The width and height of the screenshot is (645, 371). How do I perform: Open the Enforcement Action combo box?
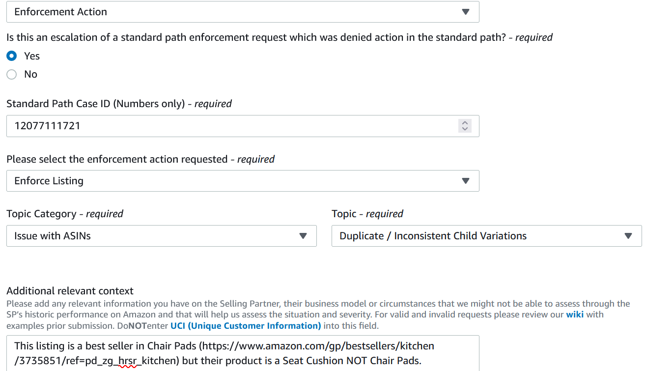click(x=236, y=12)
